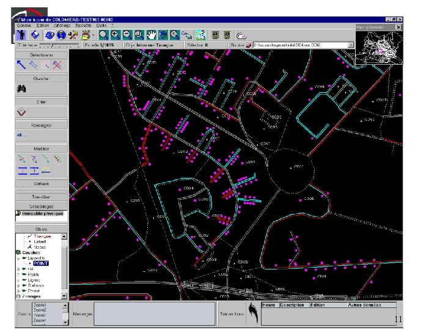Click the globe refresh view icon
The width and height of the screenshot is (440, 330).
coord(163,35)
